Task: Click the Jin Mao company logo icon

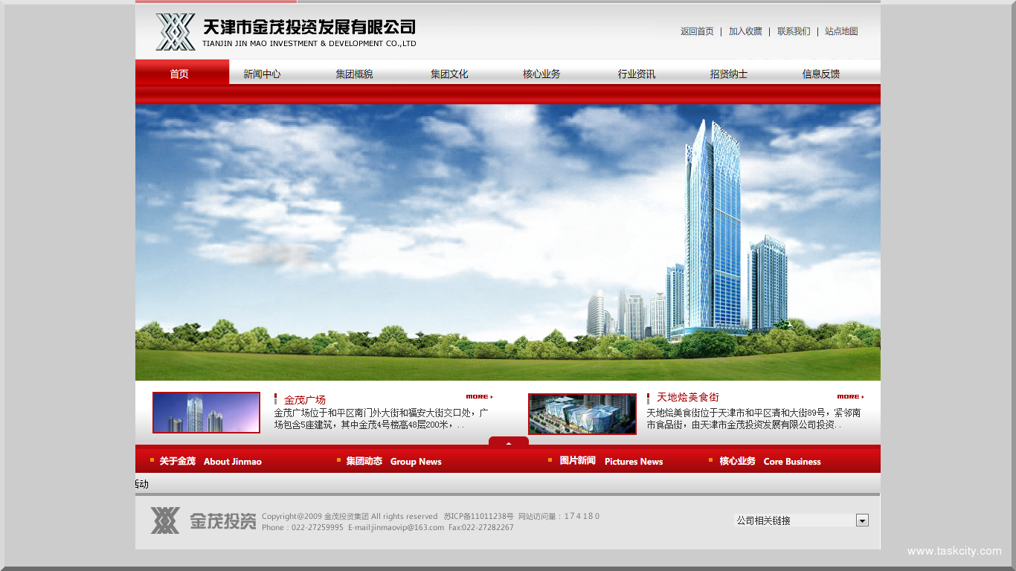Action: (x=176, y=32)
